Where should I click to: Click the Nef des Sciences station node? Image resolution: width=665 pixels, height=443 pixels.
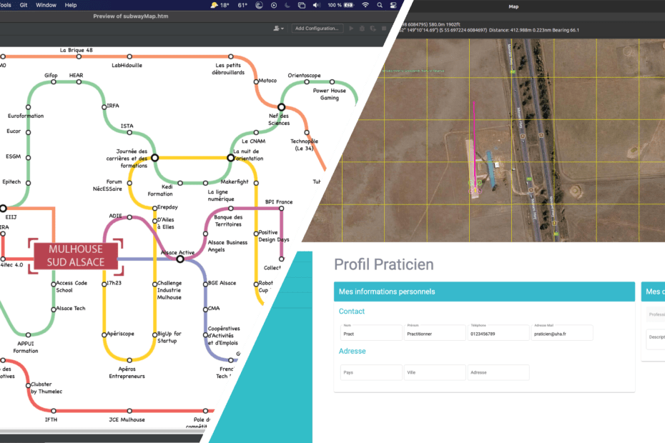click(x=281, y=107)
